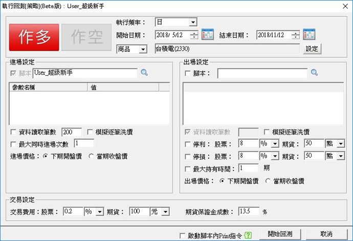Open Print command help question-mark icon

(x=248, y=235)
